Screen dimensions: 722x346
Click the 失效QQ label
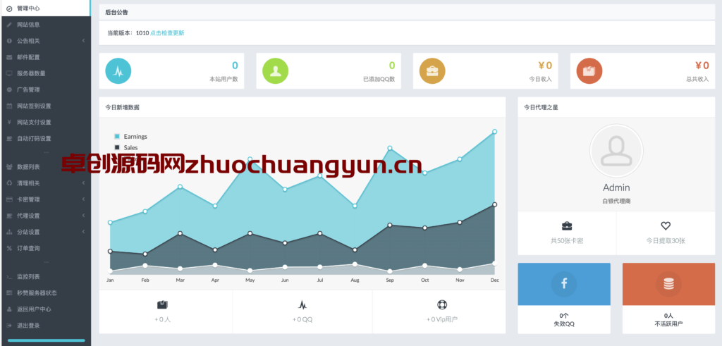(564, 324)
